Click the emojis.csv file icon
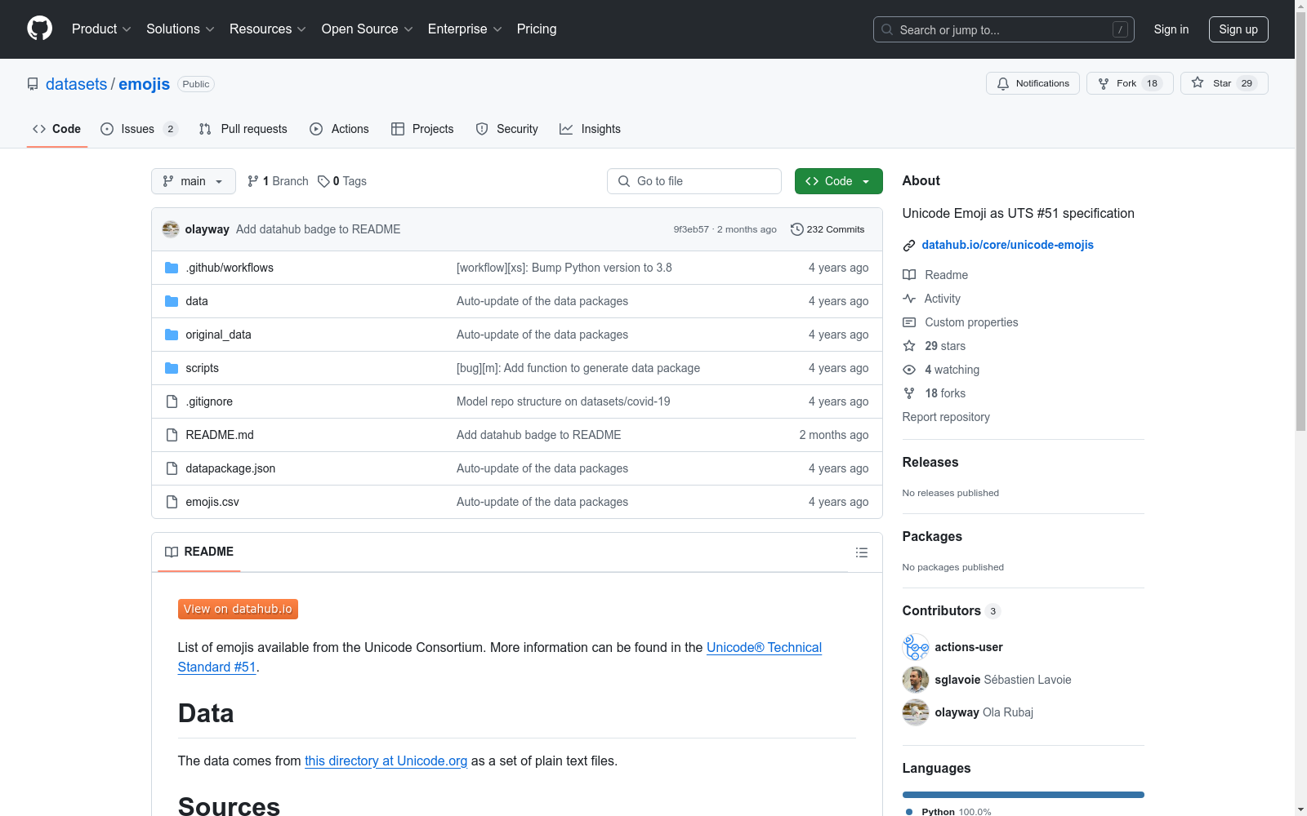 [172, 502]
